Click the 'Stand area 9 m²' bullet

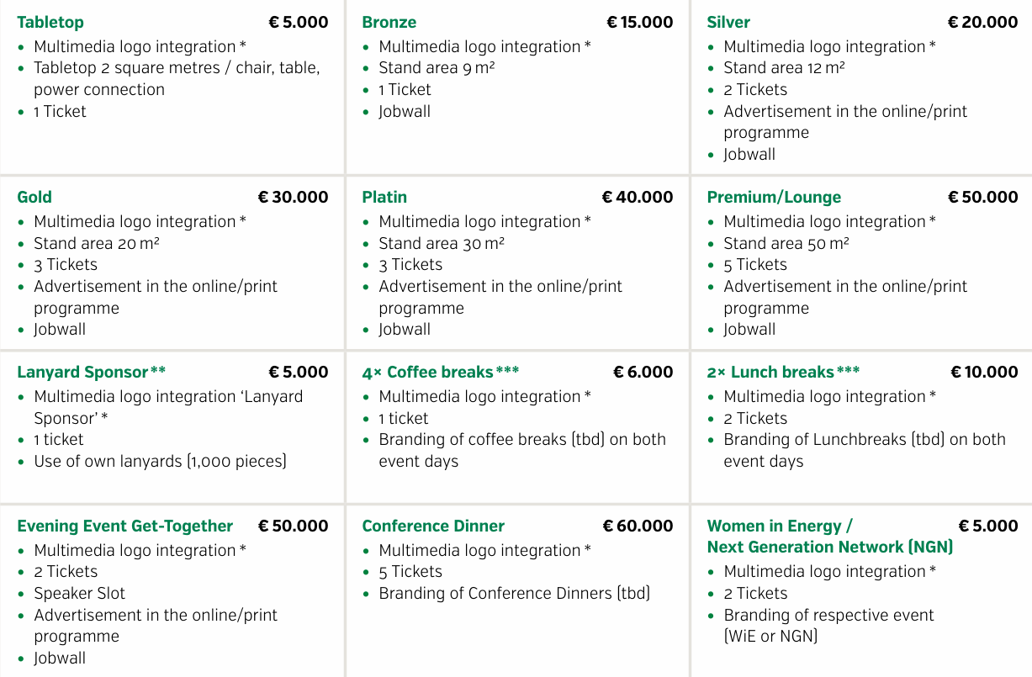click(x=437, y=69)
